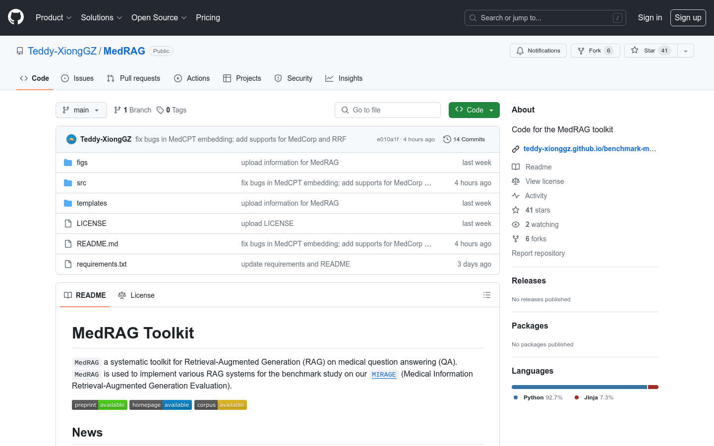Select the Code tab
The width and height of the screenshot is (714, 446).
click(34, 78)
